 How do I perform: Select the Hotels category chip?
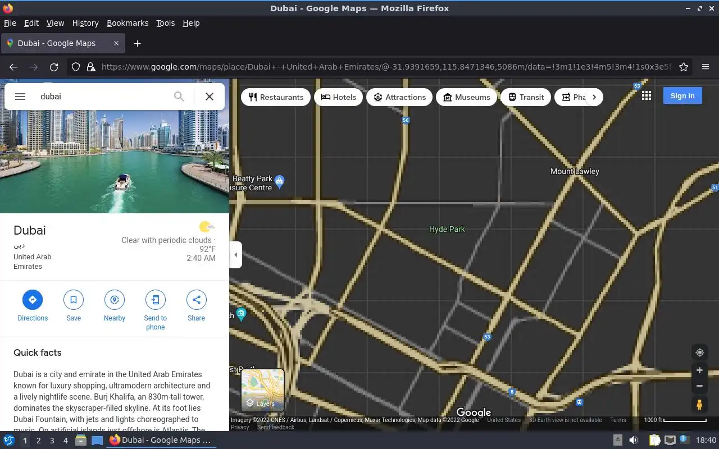338,97
